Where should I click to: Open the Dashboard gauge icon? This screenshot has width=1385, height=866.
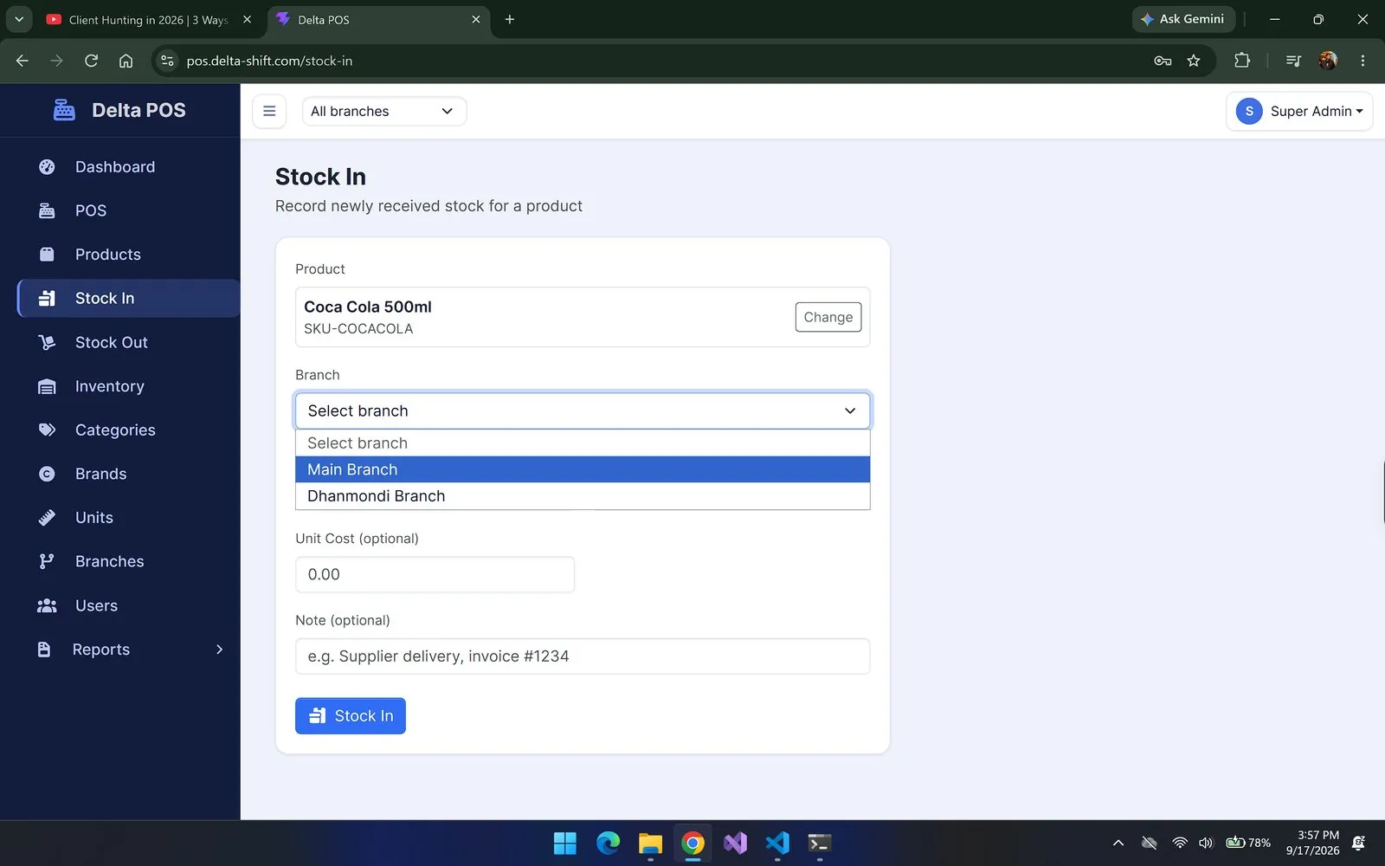click(47, 167)
